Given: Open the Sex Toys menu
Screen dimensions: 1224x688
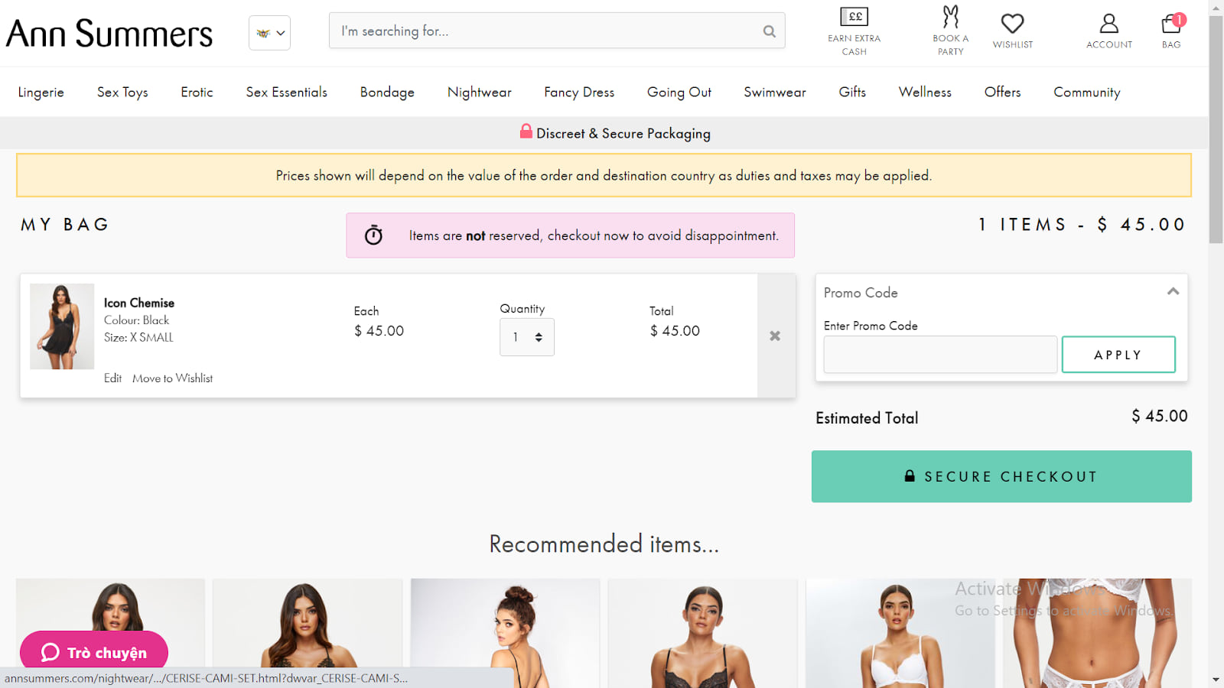Looking at the screenshot, I should 122,92.
